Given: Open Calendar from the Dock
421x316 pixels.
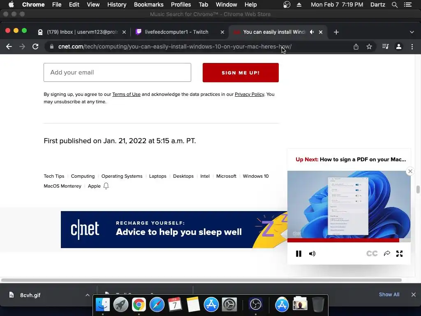Looking at the screenshot, I should (x=175, y=305).
